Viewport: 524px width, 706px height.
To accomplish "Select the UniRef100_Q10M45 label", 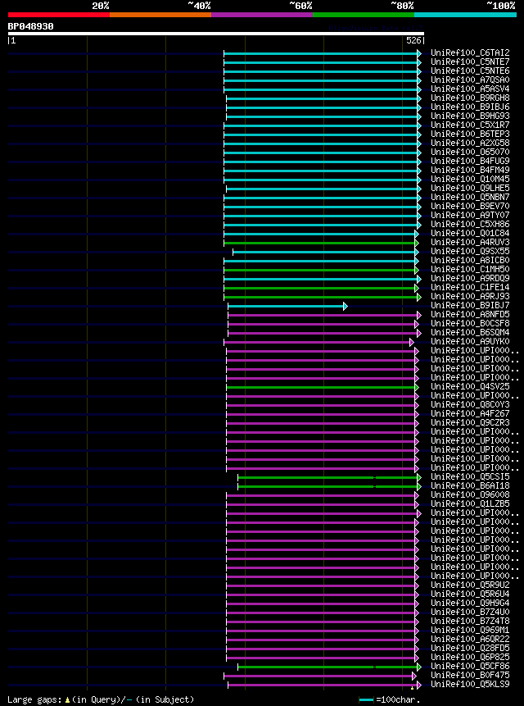I will click(x=470, y=180).
